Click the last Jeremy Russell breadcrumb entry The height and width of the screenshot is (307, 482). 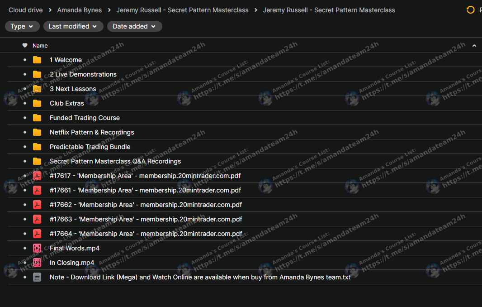point(329,10)
